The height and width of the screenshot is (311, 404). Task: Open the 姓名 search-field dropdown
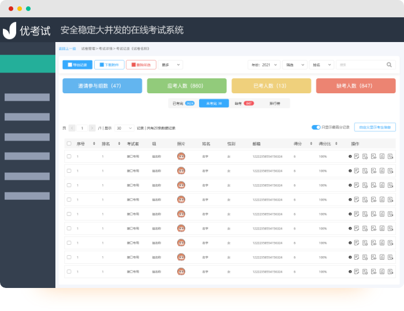click(x=321, y=65)
